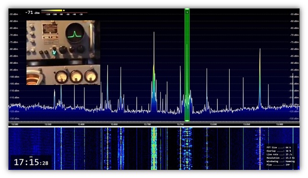Click the Resolution 15.3 Hz info line
Image resolution: width=308 pixels, height=178 pixels.
pos(281,158)
